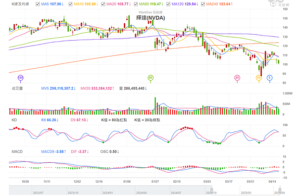Toggle the MA60 checkbox
297x196 pixels.
136,4
